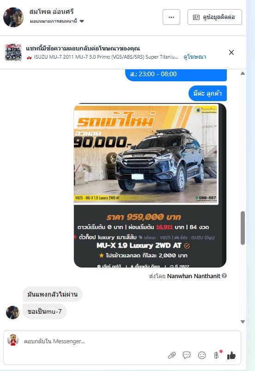
Task: Open the MU-X car promotion image
Action: click(146, 154)
